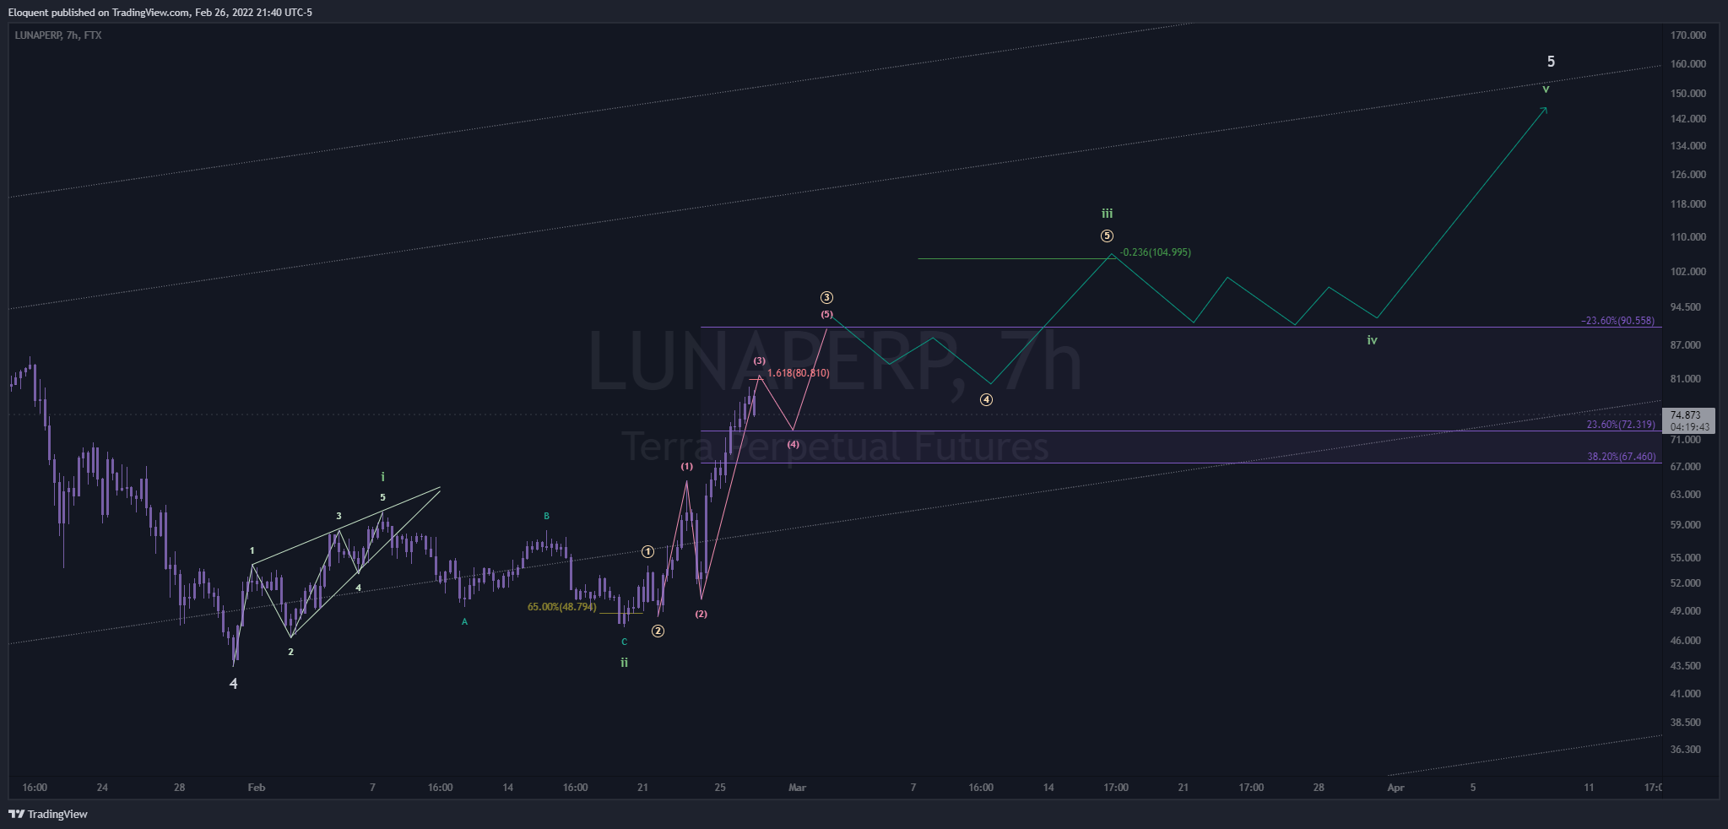This screenshot has height=829, width=1728.
Task: Click the -0.236(104.995) green fib label
Action: [1156, 252]
